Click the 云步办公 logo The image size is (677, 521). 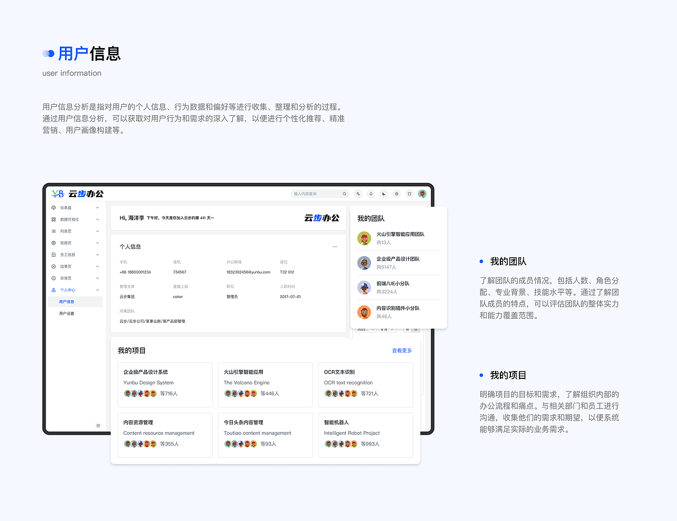(78, 194)
